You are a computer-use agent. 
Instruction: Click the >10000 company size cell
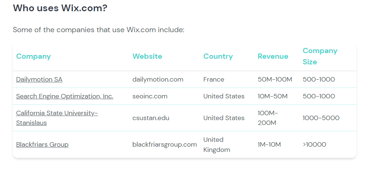[x=314, y=144]
